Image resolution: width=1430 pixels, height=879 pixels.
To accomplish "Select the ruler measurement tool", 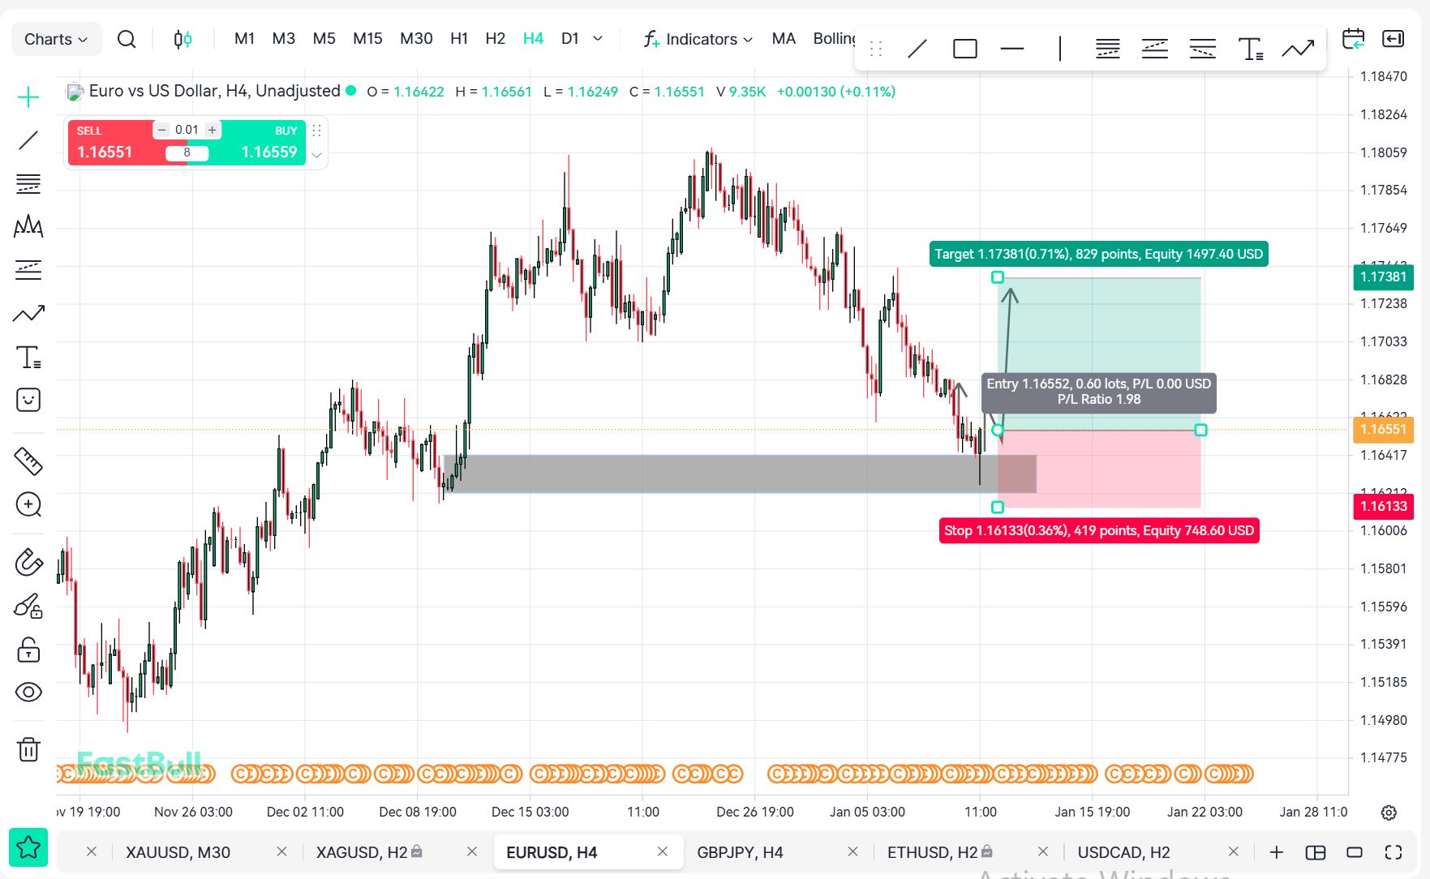I will tap(28, 461).
